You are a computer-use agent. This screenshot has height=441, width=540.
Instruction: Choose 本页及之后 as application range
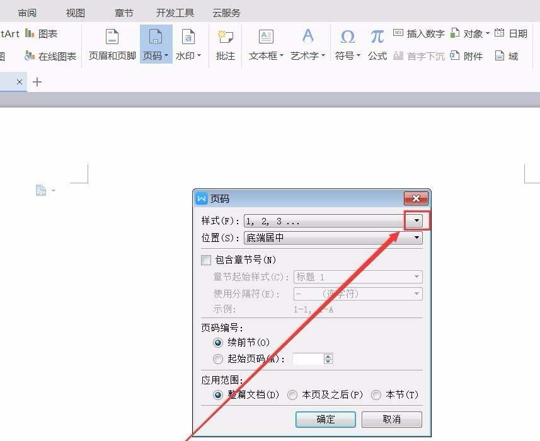click(x=292, y=394)
